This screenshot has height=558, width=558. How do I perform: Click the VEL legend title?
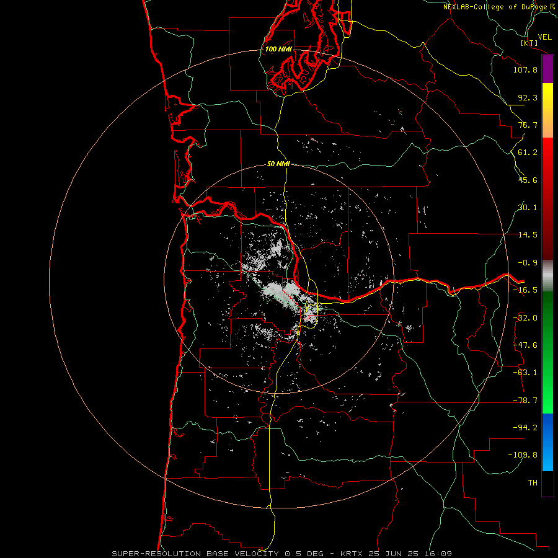pos(544,37)
